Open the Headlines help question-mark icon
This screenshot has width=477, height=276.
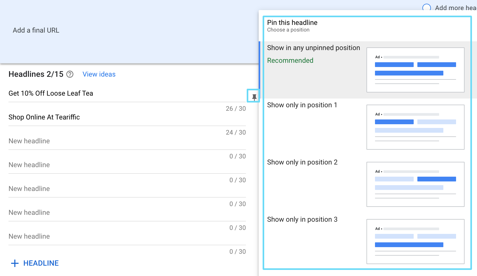(x=70, y=74)
